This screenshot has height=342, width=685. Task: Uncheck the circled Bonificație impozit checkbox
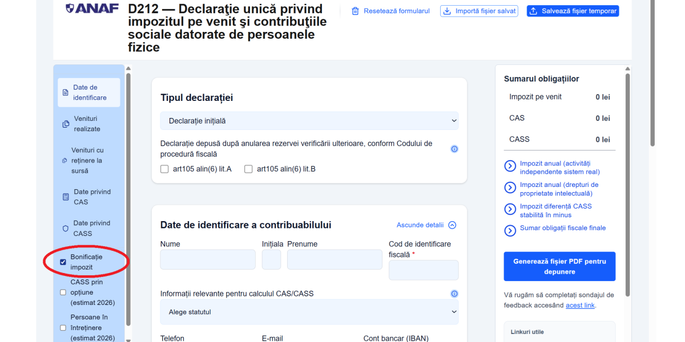pos(63,262)
